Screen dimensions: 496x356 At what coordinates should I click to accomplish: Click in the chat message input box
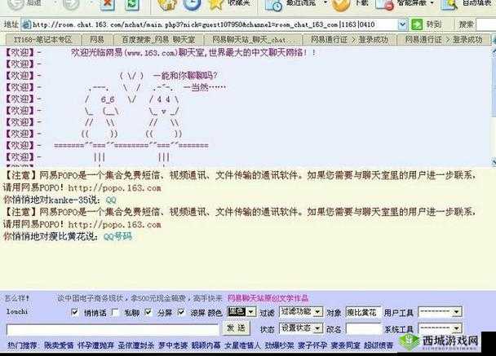(x=113, y=330)
